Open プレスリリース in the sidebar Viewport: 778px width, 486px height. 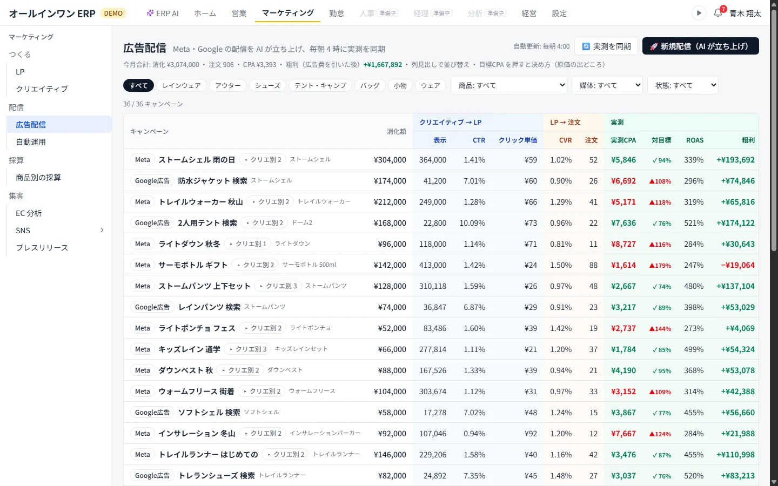(59, 248)
